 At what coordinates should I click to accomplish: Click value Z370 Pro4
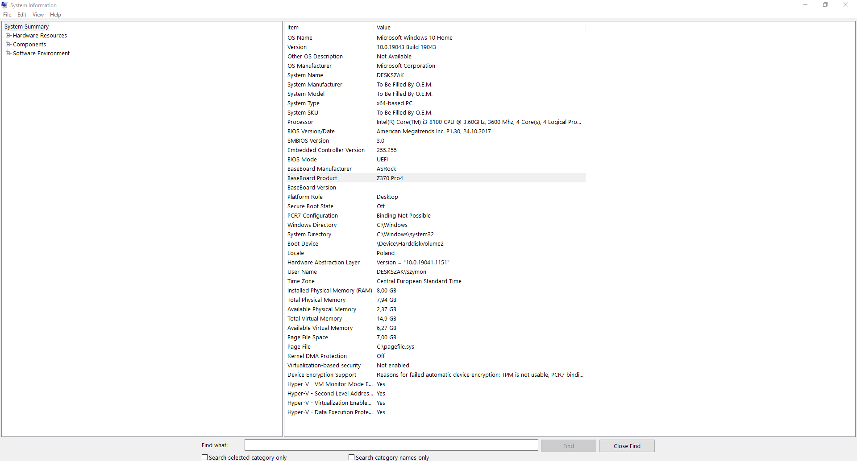point(390,178)
